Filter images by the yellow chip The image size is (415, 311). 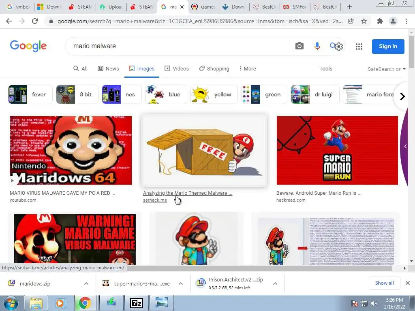214,94
